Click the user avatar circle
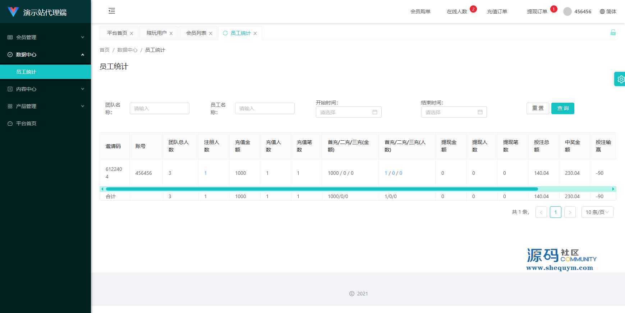This screenshot has height=313, width=625. click(567, 11)
